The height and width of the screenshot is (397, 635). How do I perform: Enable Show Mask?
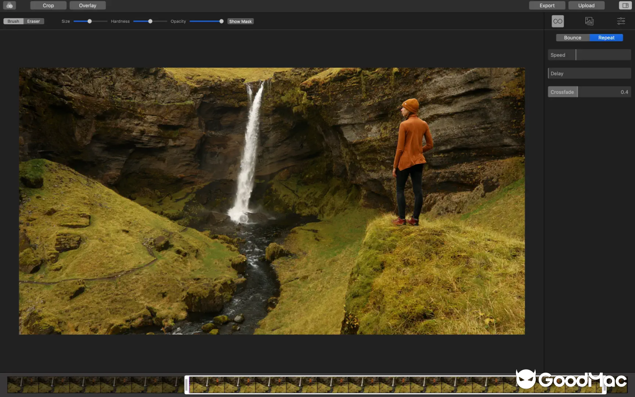point(240,21)
